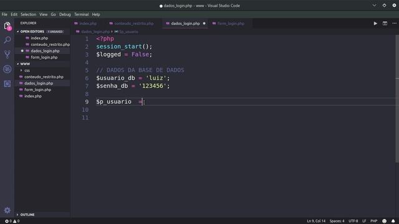This screenshot has height=224, width=399.
Task: Click the Ln 9, Col 14 status entry
Action: (316, 221)
